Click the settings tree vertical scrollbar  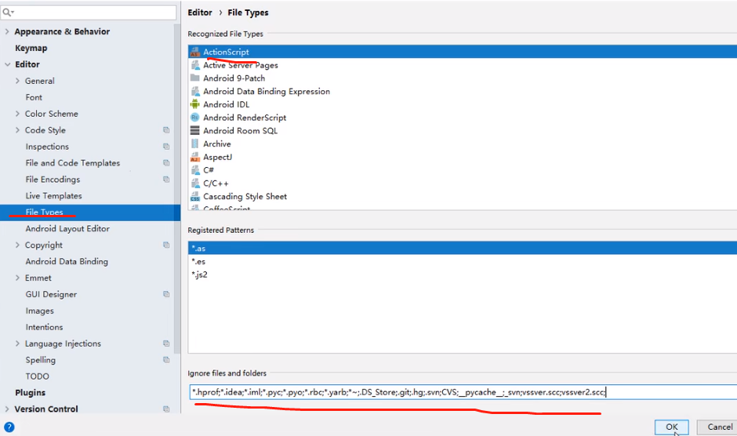pos(177,188)
